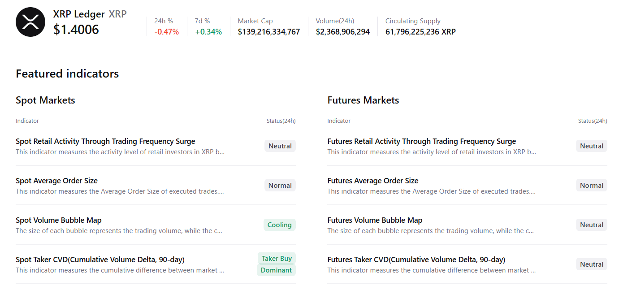The height and width of the screenshot is (290, 632).
Task: Click the $1.4006 price value
Action: (76, 30)
